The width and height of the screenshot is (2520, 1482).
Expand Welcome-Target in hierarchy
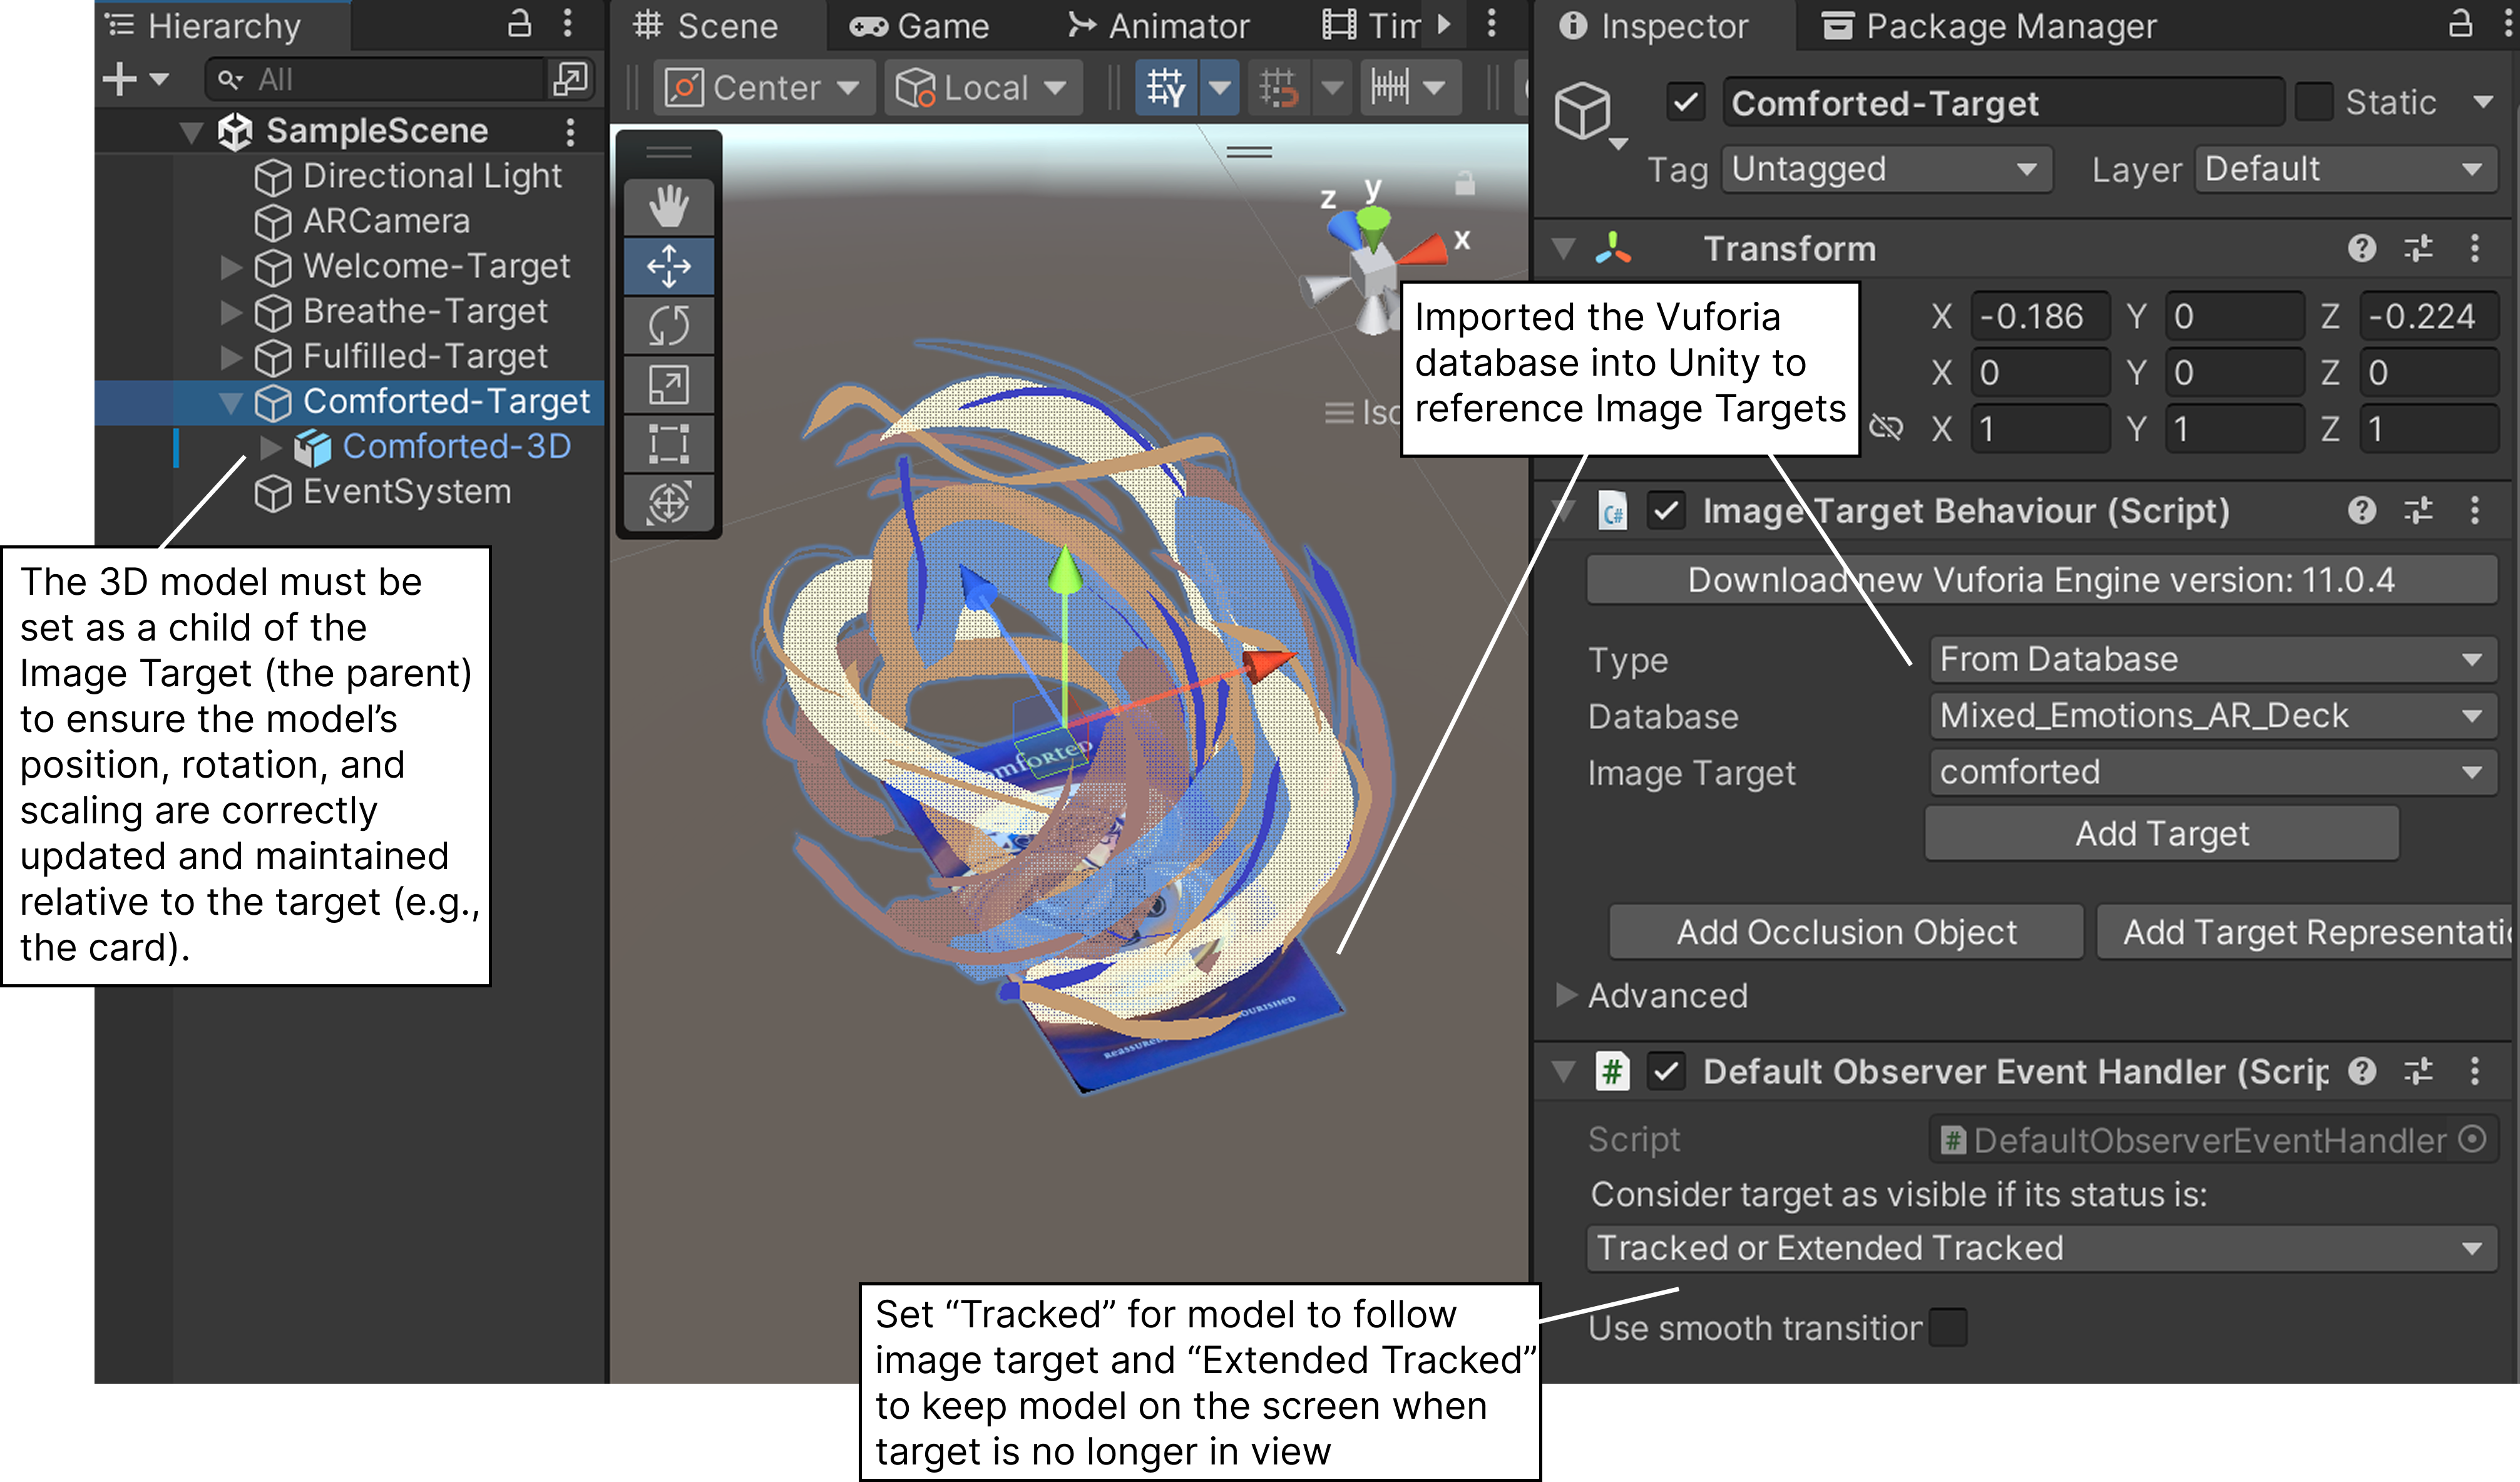(231, 266)
